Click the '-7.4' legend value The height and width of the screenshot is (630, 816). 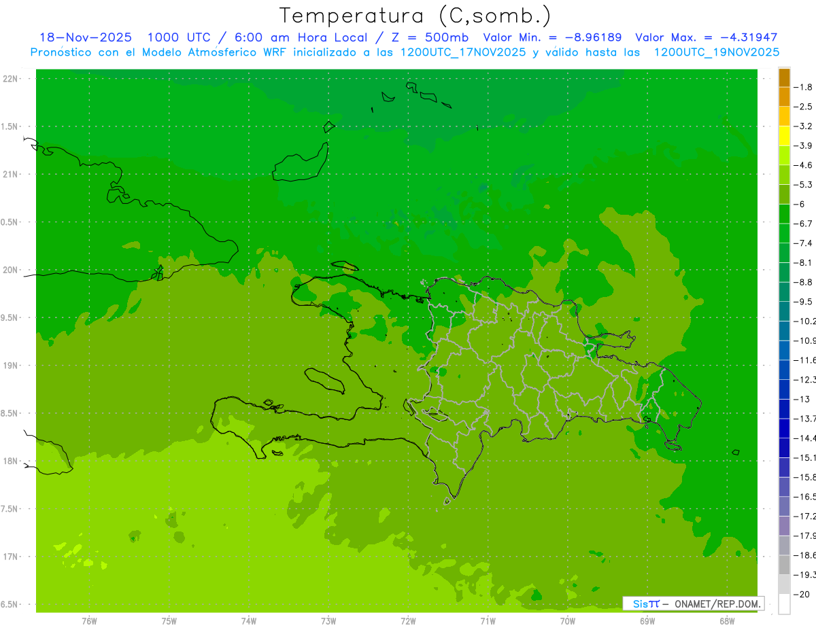pos(803,243)
